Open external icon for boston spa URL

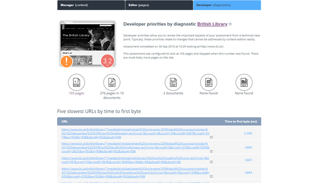point(211,162)
